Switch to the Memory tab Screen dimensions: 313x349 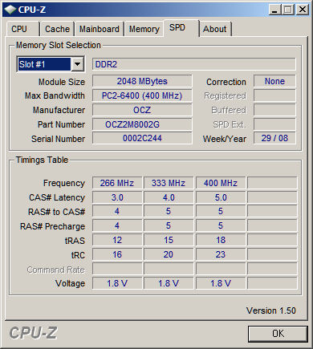[144, 29]
